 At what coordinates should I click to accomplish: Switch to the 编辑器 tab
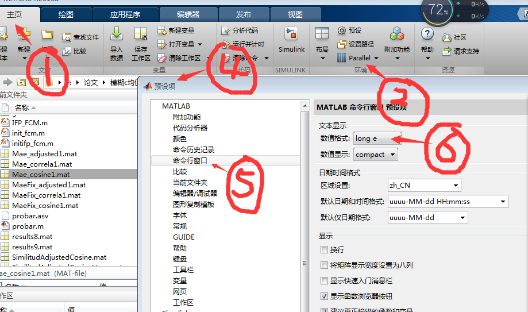tap(188, 14)
